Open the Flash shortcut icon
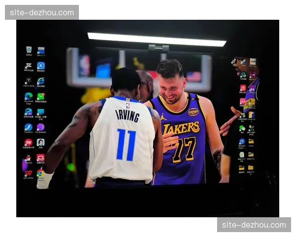The width and height of the screenshot is (296, 237). tap(29, 127)
